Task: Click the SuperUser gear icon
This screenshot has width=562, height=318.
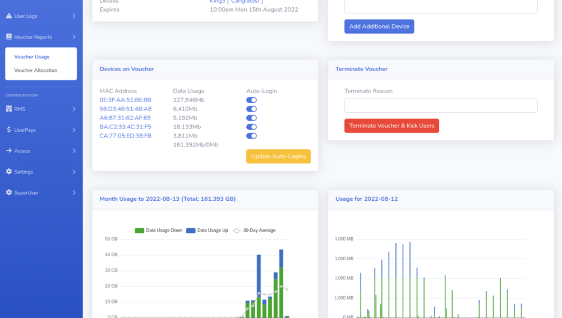Action: [x=9, y=192]
